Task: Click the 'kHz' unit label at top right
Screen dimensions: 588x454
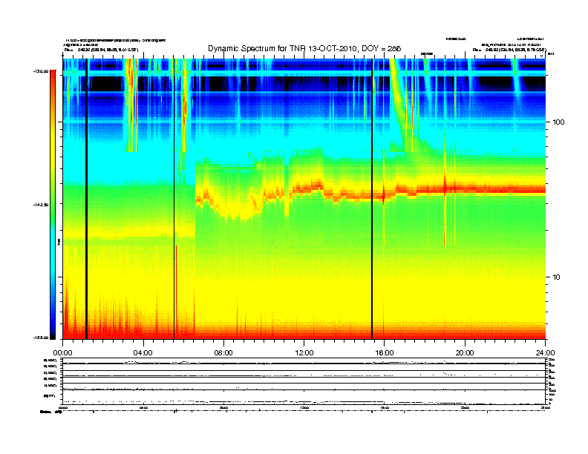Action: 551,54
